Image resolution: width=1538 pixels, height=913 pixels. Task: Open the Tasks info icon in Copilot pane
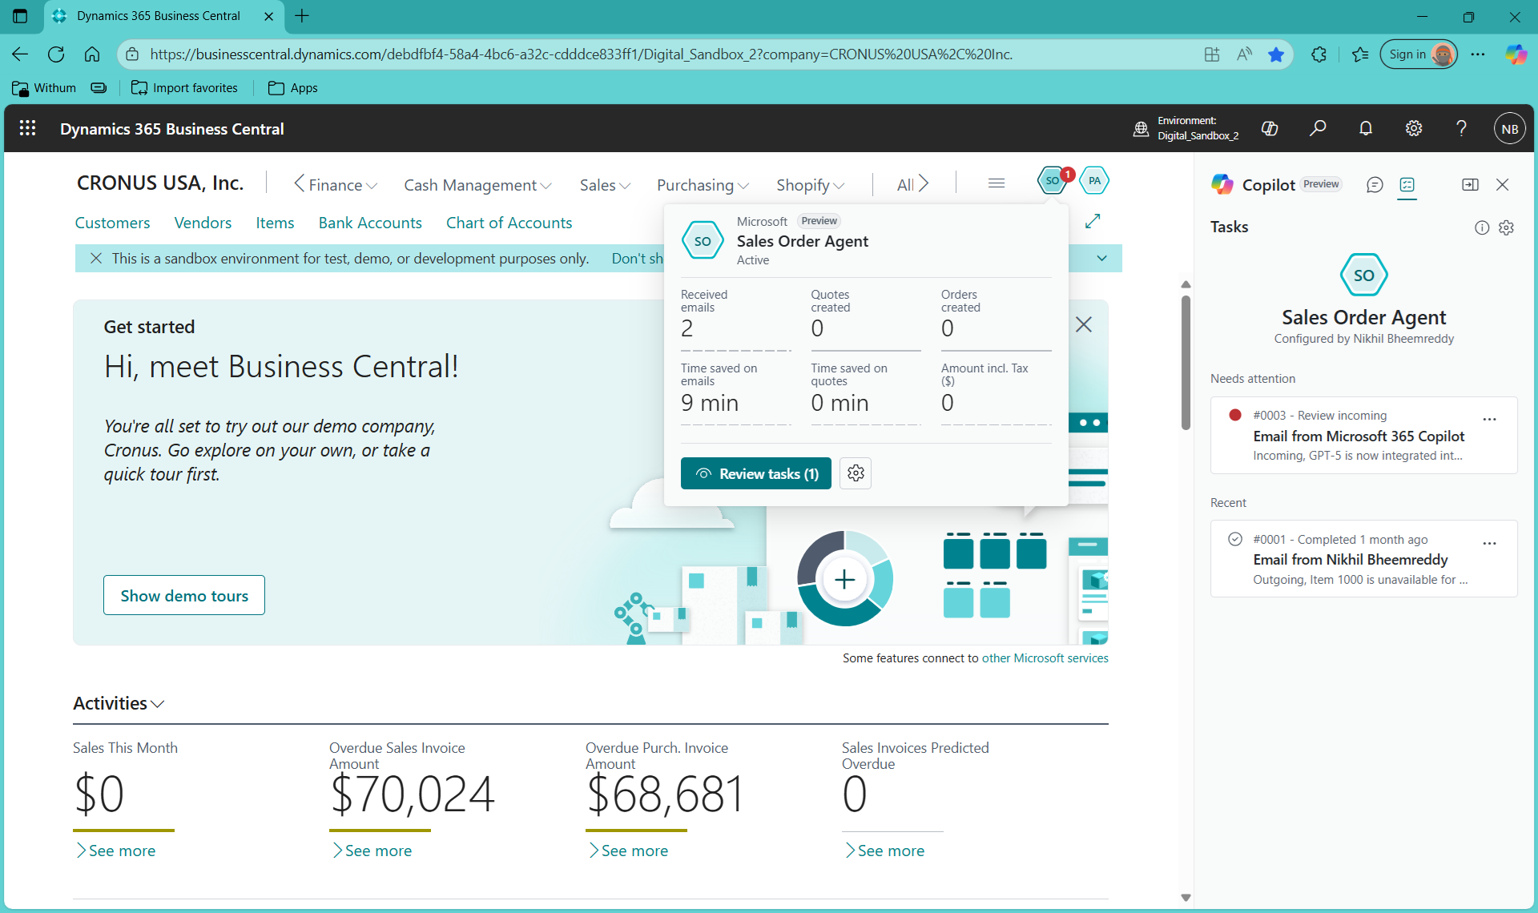[x=1481, y=227]
